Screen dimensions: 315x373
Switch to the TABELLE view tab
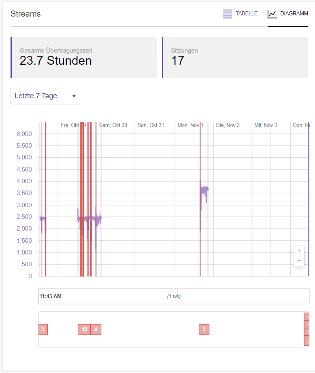(x=240, y=14)
